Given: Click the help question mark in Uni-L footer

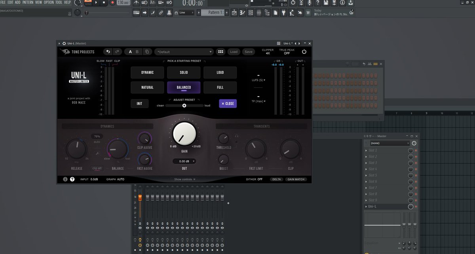Looking at the screenshot, I should 72,179.
